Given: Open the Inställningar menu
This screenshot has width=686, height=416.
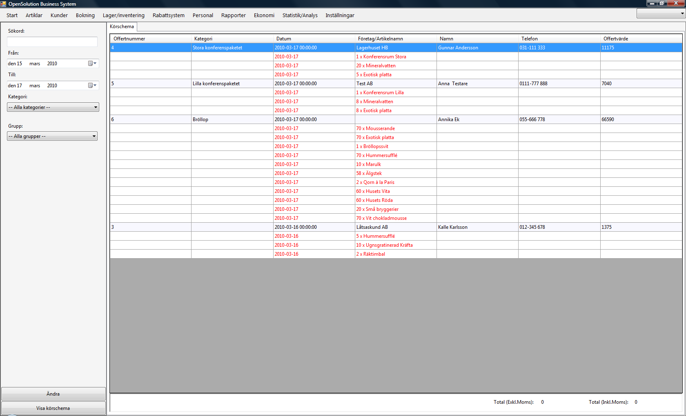Looking at the screenshot, I should point(340,15).
